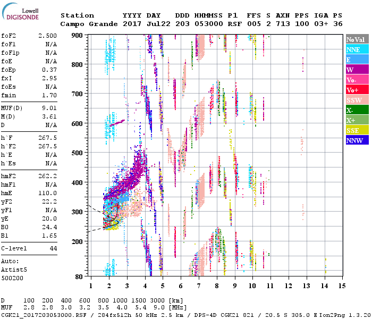Viewport: 372px width, 319px height.
Task: Click the NNE cyan legend swatch
Action: (x=357, y=49)
